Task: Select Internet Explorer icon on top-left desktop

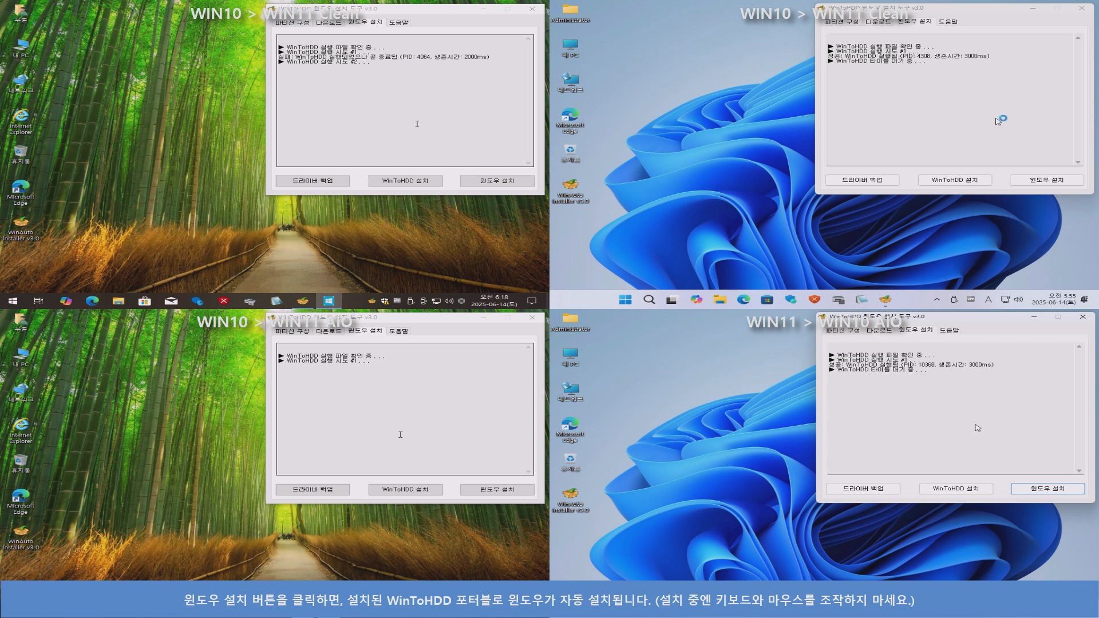Action: pos(21,121)
